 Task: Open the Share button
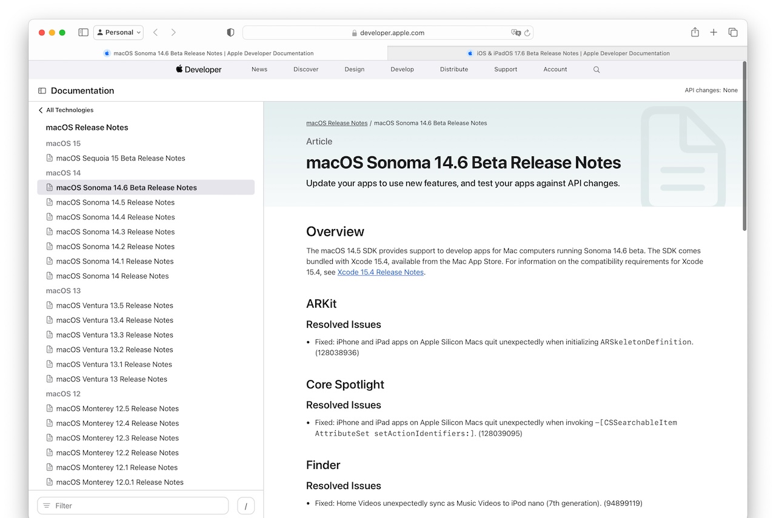pyautogui.click(x=695, y=32)
